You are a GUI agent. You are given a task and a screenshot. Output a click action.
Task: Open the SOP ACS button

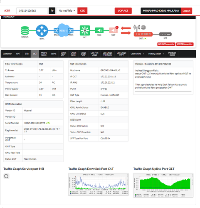123,11
